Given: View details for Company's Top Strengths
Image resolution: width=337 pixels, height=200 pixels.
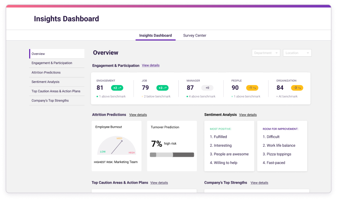Looking at the screenshot, I should 259,182.
